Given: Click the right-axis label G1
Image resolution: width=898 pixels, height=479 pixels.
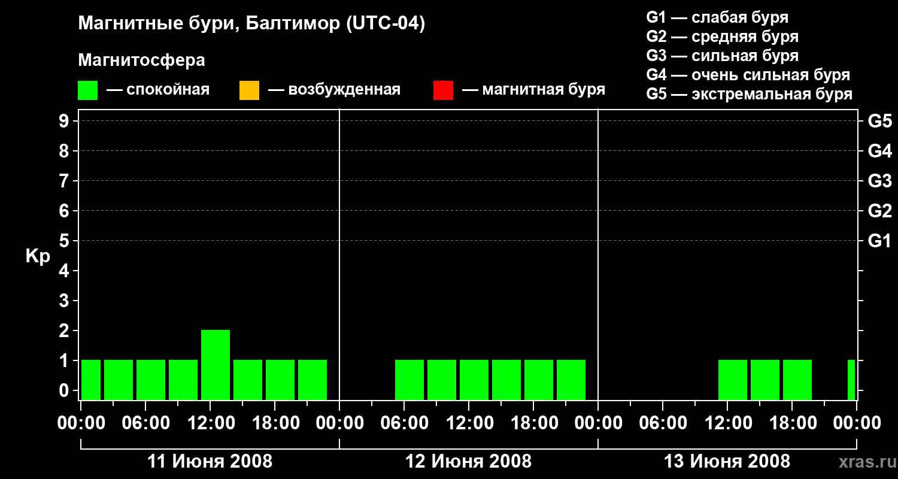Looking at the screenshot, I should (879, 241).
